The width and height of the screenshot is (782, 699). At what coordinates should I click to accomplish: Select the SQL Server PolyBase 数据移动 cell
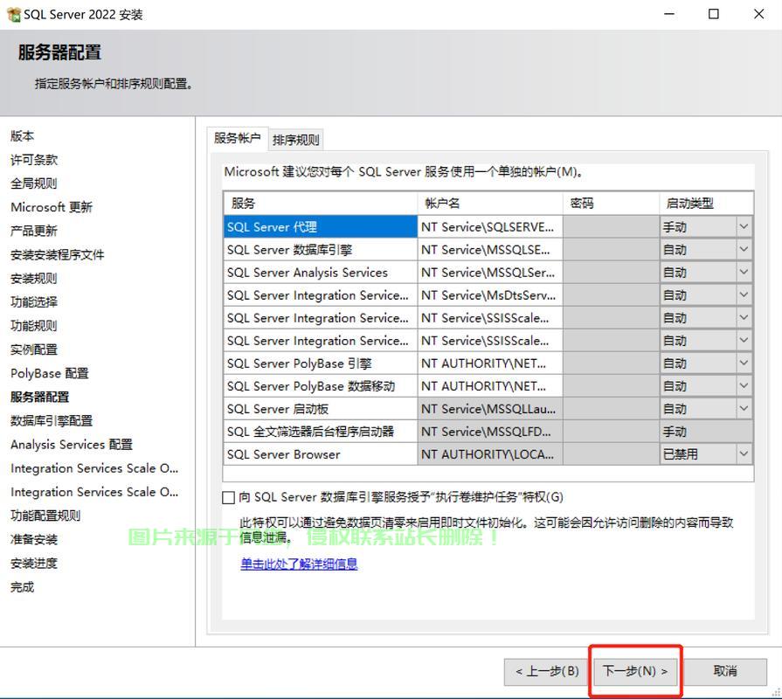pyautogui.click(x=320, y=386)
